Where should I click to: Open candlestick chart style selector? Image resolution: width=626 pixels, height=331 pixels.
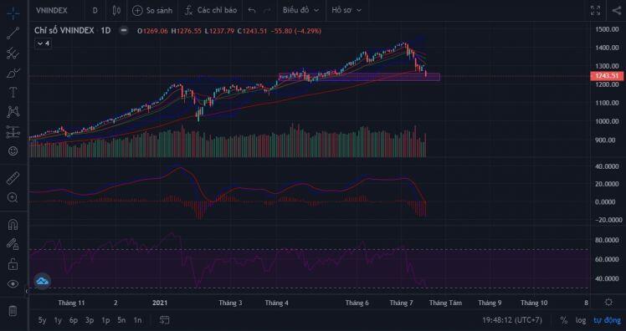pos(116,11)
